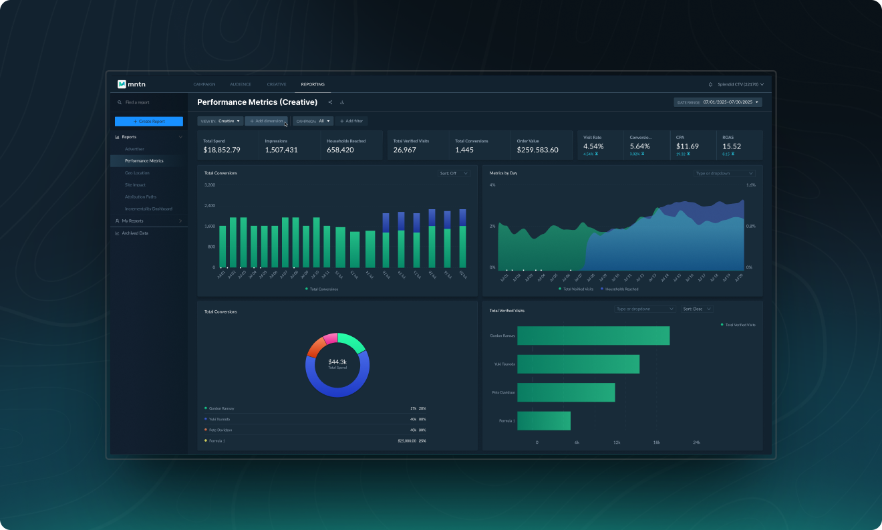
Task: Click the Order Value $259.583.60 figure
Action: point(538,150)
